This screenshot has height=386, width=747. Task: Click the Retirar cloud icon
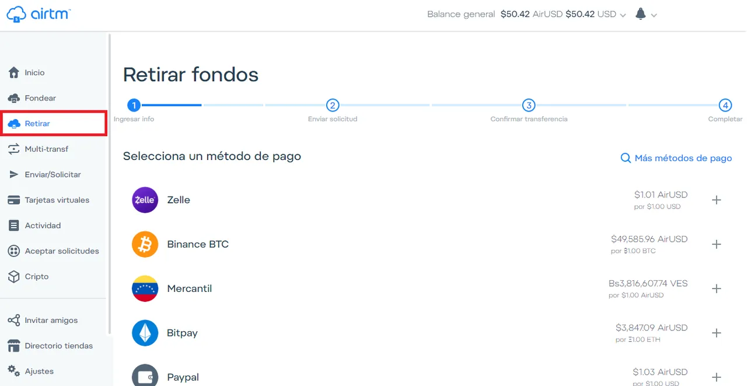click(x=14, y=123)
